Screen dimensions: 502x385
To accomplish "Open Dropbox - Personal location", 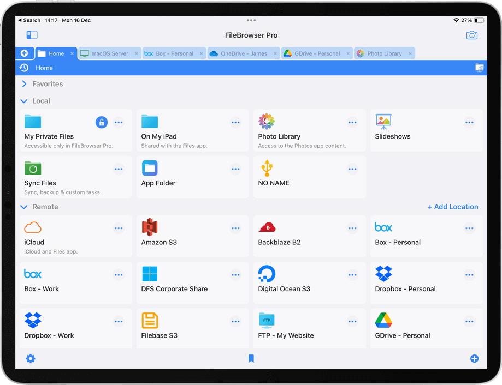I will point(427,283).
